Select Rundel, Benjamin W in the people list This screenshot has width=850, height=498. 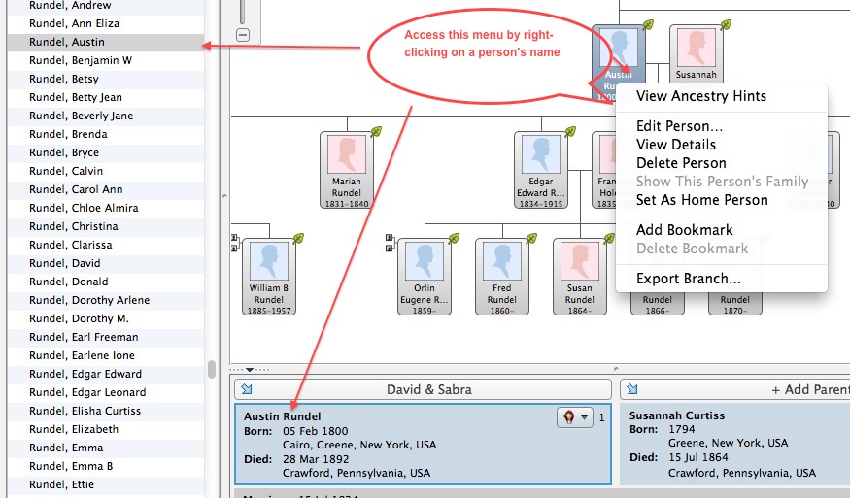pyautogui.click(x=81, y=60)
